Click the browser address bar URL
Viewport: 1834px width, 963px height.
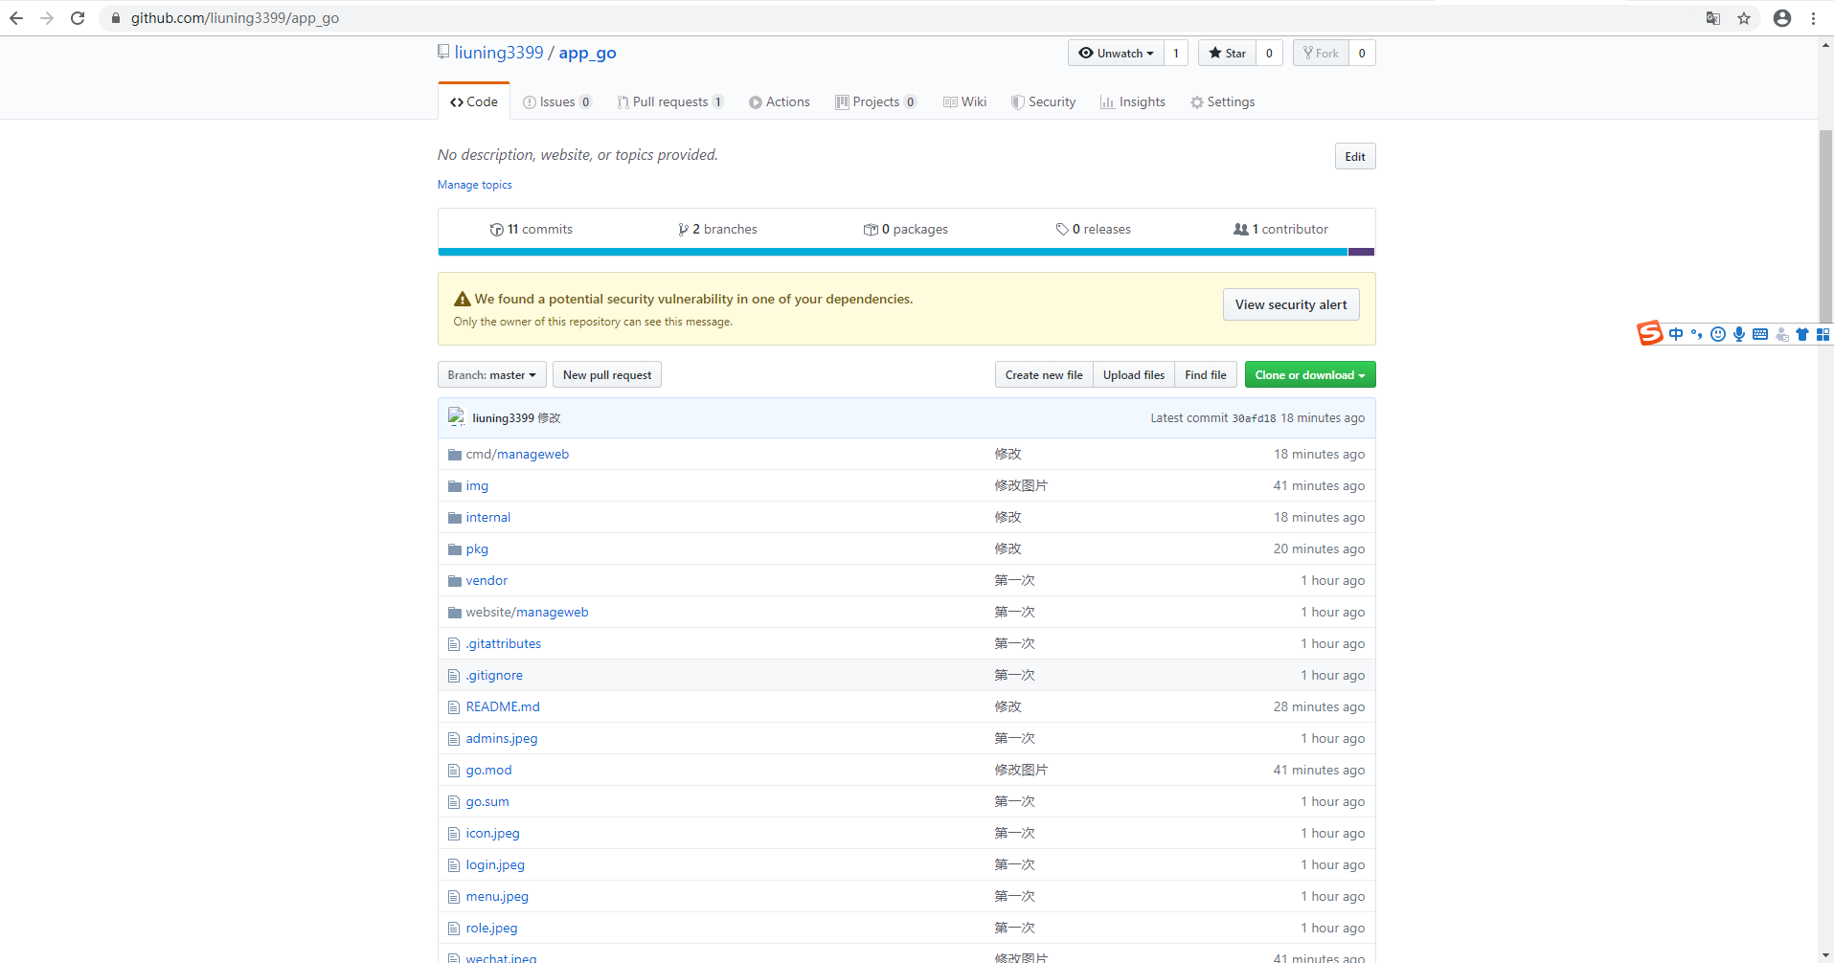pos(235,18)
